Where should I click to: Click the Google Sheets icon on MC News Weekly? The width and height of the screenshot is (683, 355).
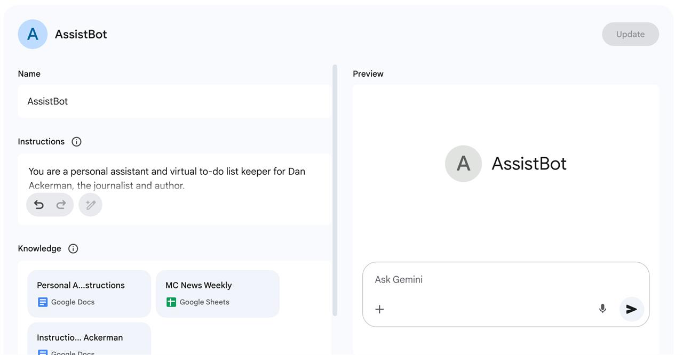tap(171, 302)
